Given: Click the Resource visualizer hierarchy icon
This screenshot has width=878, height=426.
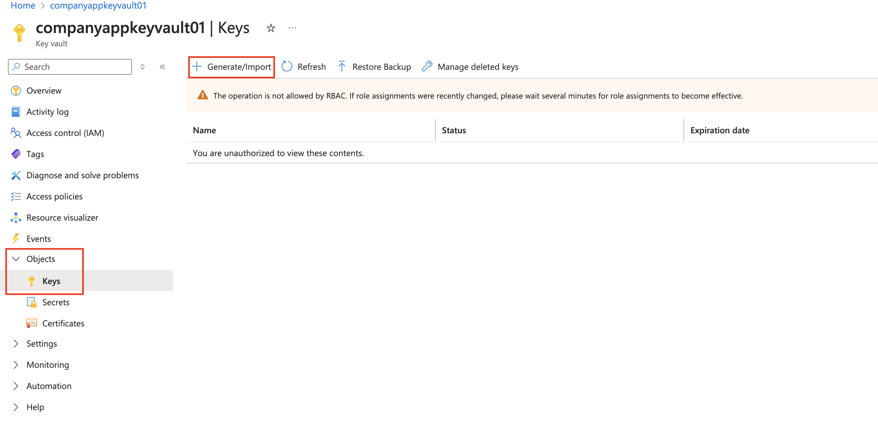Looking at the screenshot, I should coord(16,218).
